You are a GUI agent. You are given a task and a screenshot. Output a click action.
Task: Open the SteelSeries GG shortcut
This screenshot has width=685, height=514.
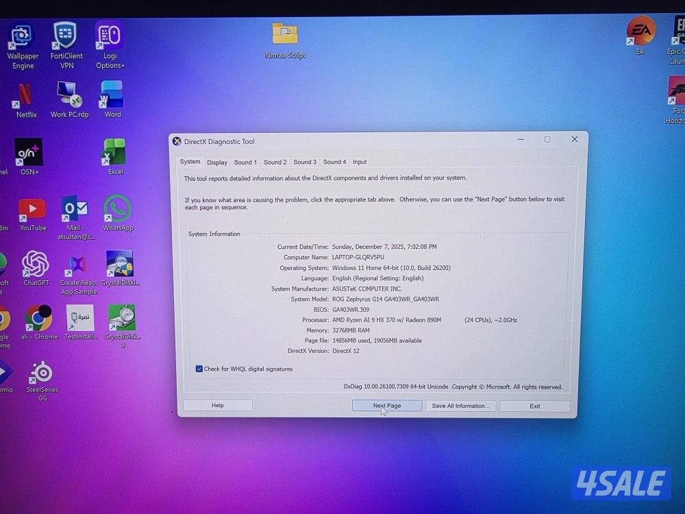pos(42,372)
